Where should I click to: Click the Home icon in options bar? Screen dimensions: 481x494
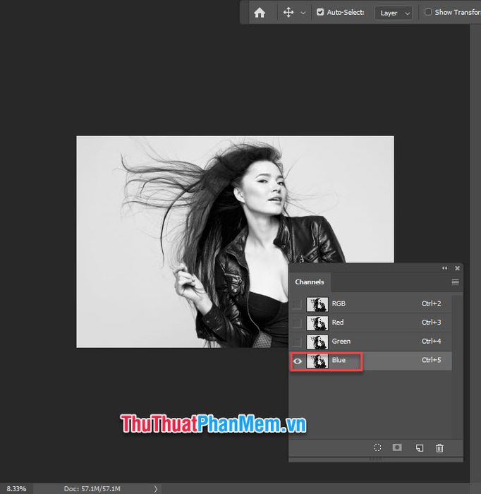260,13
